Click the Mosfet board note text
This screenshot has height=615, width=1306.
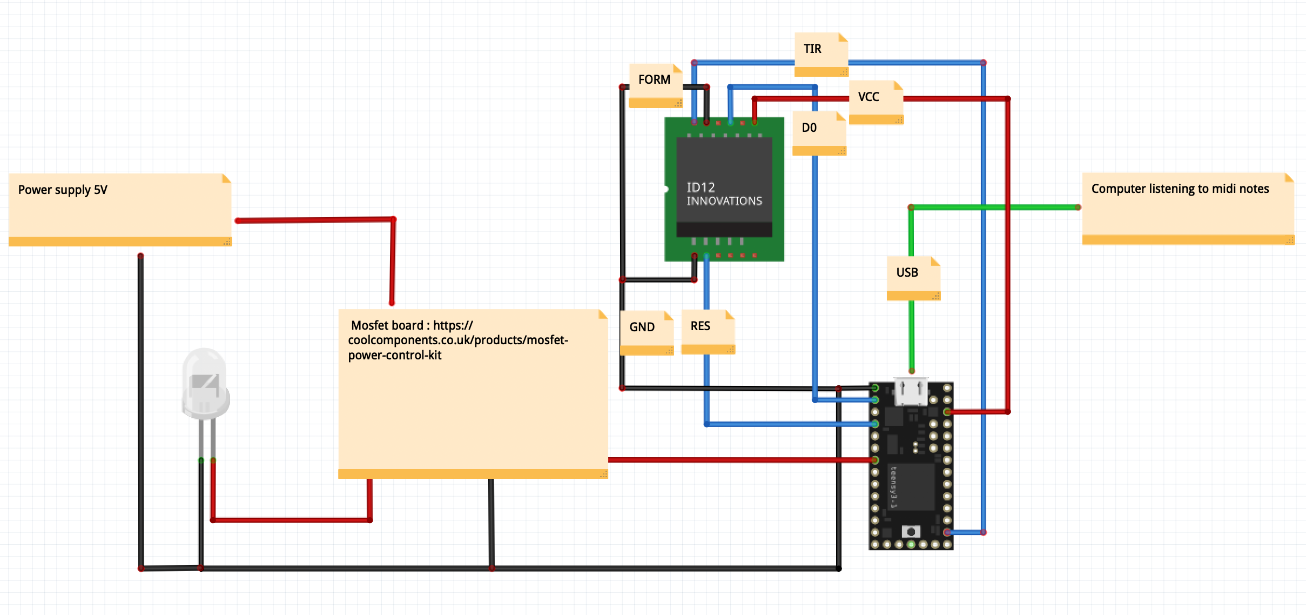(458, 340)
